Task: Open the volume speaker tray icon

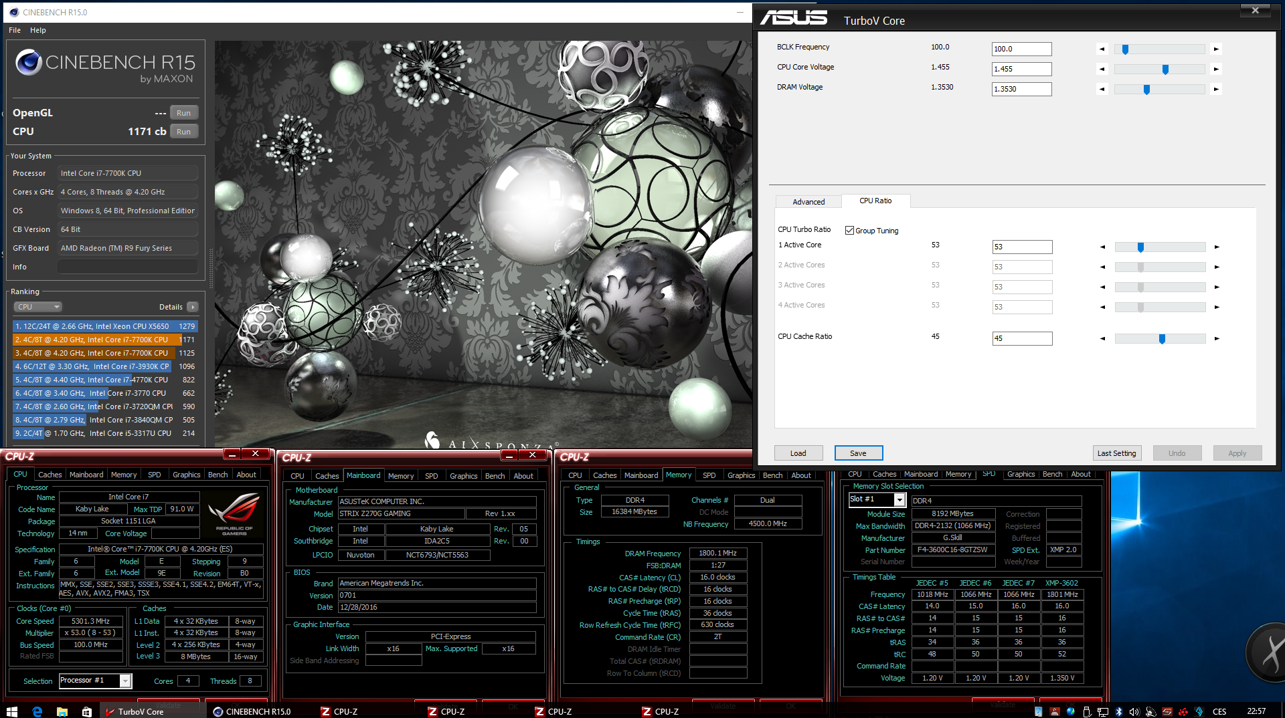Action: pyautogui.click(x=1134, y=711)
